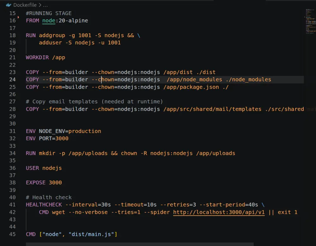Click the 'Copy email templates' comment
This screenshot has width=316, height=246.
[94, 102]
